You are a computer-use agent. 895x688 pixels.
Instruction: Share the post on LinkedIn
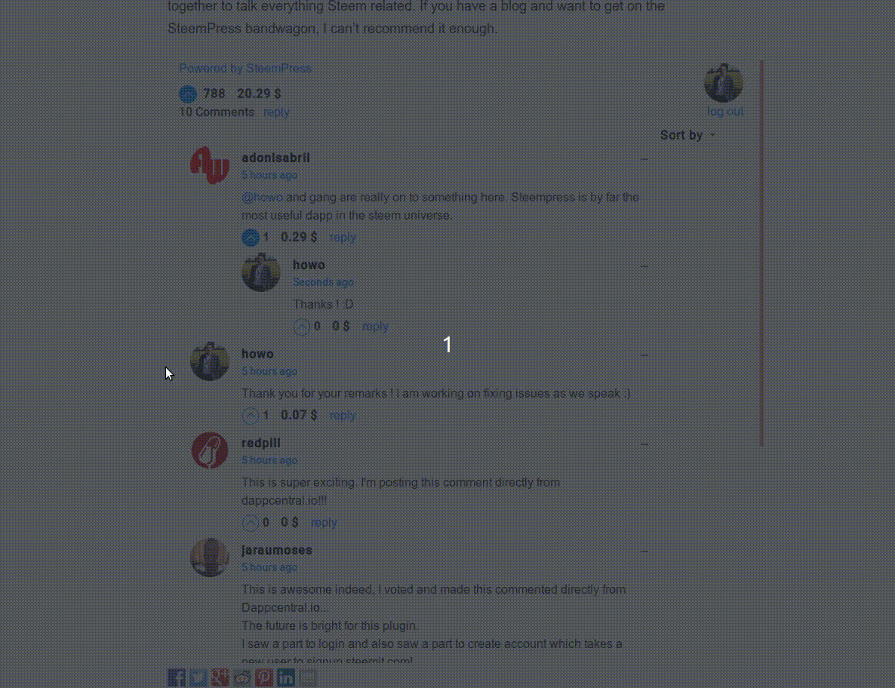pyautogui.click(x=285, y=677)
